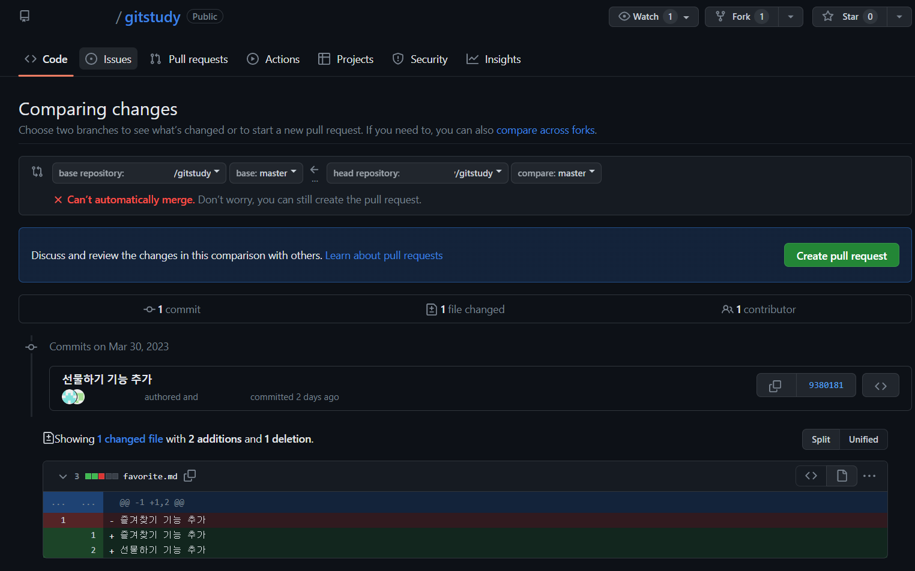Click the compare arrows icon in range editor
915x571 pixels.
37,172
